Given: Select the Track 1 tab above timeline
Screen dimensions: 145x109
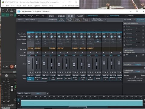Looking at the screenshot, I should pyautogui.click(x=38, y=94).
